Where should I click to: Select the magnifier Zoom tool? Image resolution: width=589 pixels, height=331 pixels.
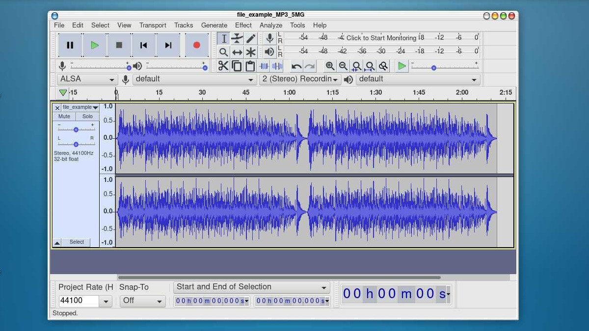[224, 52]
